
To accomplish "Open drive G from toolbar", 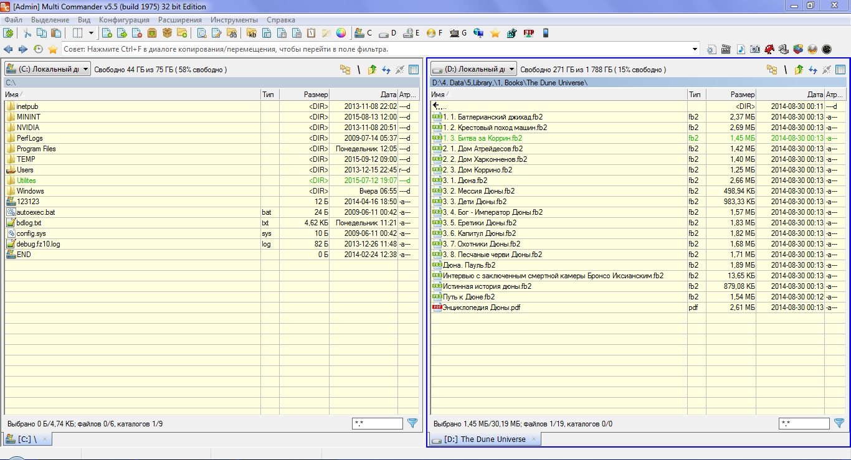I will coord(458,33).
